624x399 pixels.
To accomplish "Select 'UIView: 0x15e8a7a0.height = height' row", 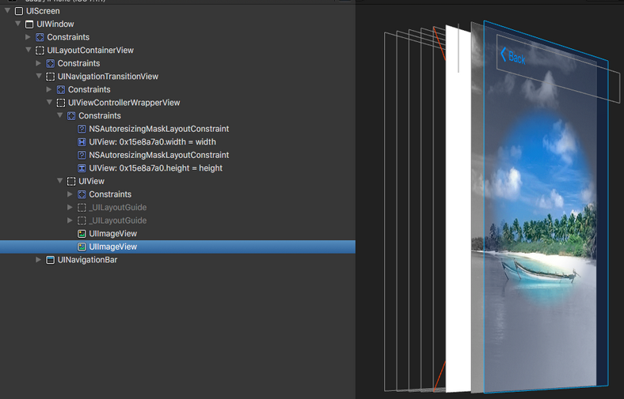I will [177, 168].
